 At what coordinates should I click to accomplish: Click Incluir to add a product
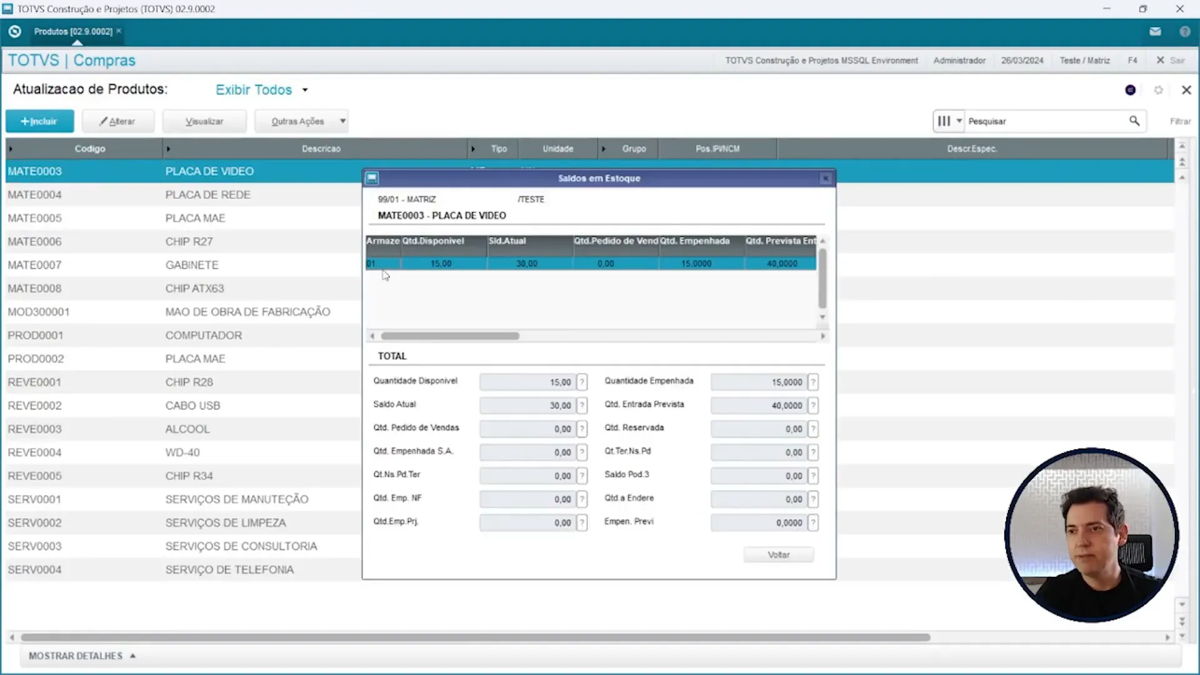39,121
